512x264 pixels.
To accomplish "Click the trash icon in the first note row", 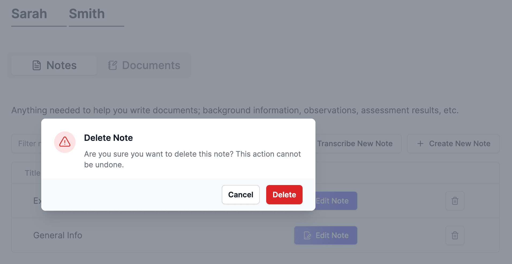I will coord(455,201).
